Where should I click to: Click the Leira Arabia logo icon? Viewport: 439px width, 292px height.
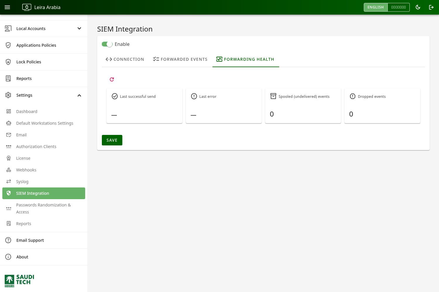tap(27, 7)
